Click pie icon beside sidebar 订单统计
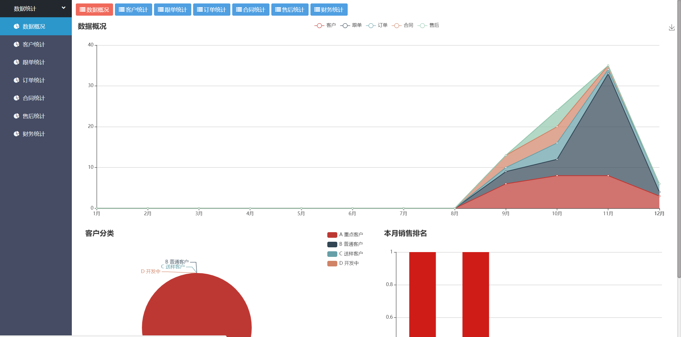This screenshot has height=337, width=681. point(16,80)
